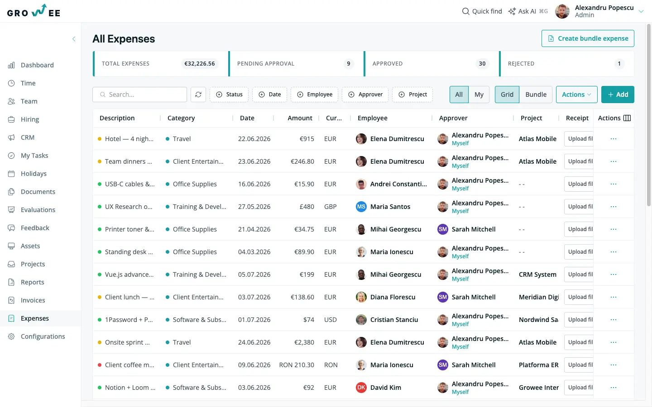Open the Team section
Screen dimensions: 652x407
click(x=29, y=101)
